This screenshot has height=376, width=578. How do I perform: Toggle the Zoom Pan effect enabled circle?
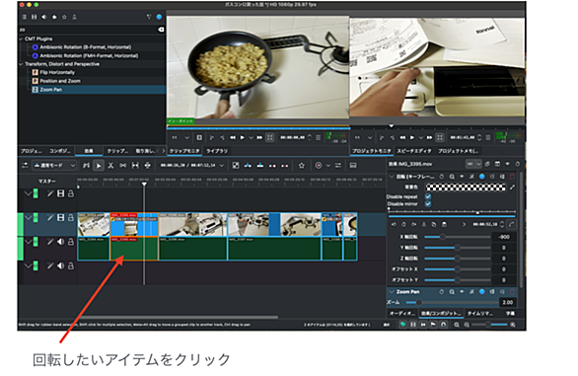point(481,292)
